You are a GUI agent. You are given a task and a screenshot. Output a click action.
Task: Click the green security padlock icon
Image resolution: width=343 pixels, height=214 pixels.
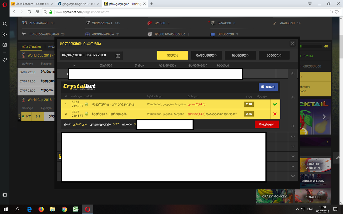point(51,12)
